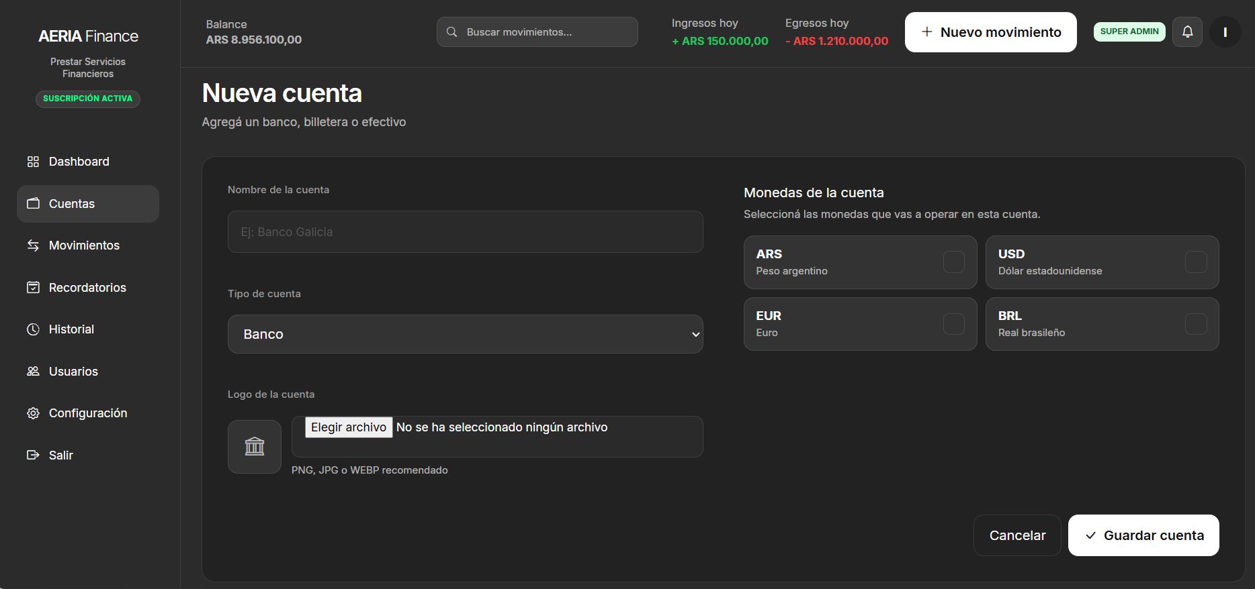Navigate to Movimientos
The image size is (1255, 589).
[88, 246]
